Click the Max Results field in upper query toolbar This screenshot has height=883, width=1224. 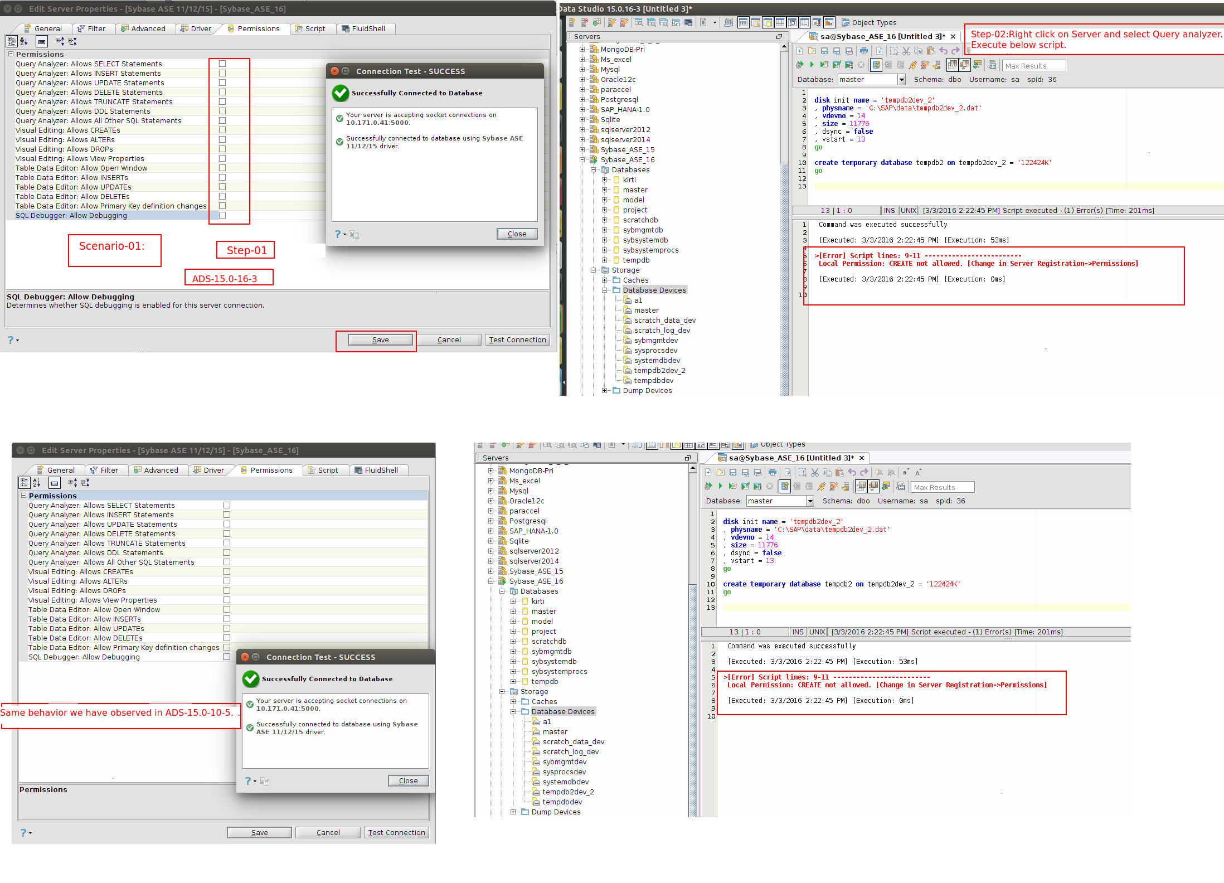pyautogui.click(x=1034, y=66)
